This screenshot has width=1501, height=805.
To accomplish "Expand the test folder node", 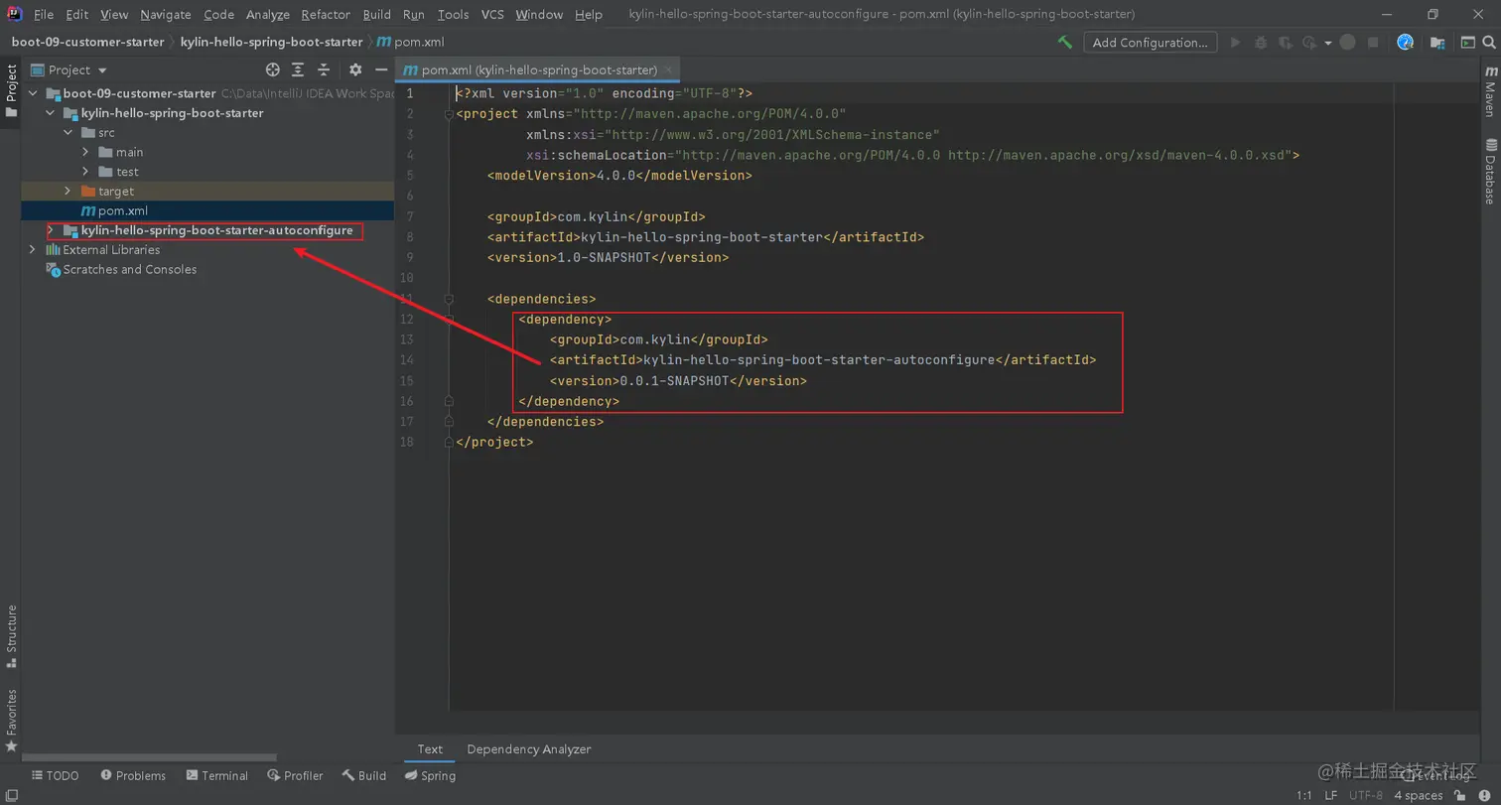I will 85,172.
